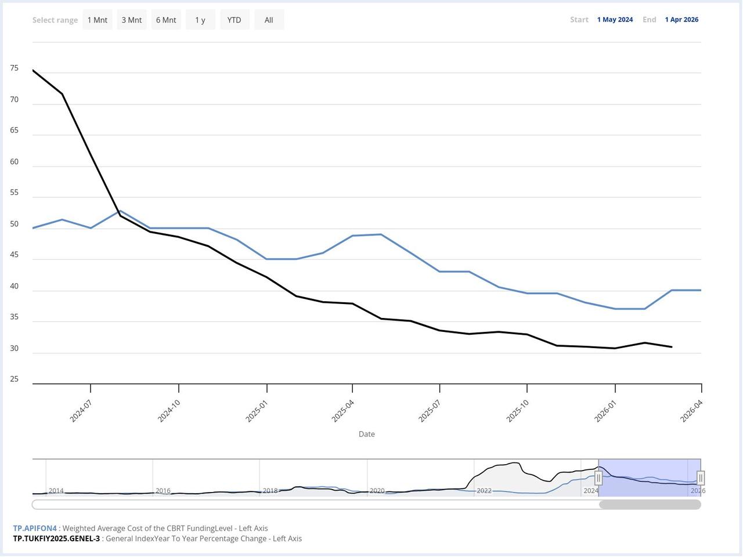The image size is (743, 557).
Task: Apply the "YTD" range filter
Action: tap(234, 19)
